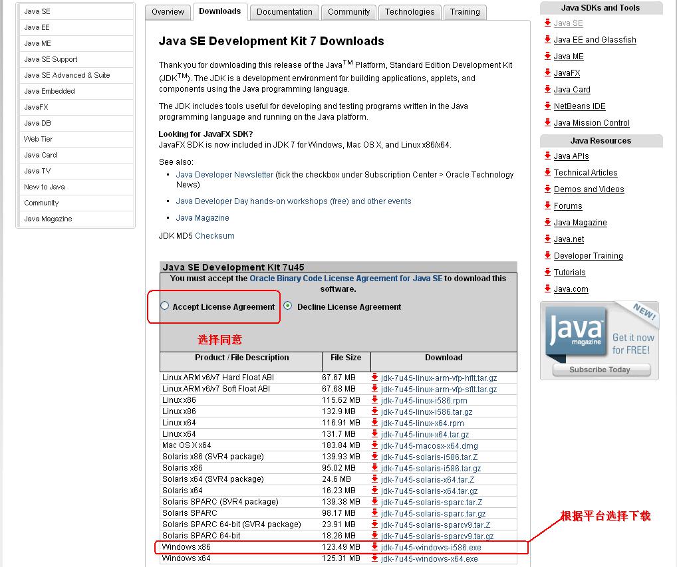Open the Technologies tab
The image size is (677, 567).
pos(409,12)
